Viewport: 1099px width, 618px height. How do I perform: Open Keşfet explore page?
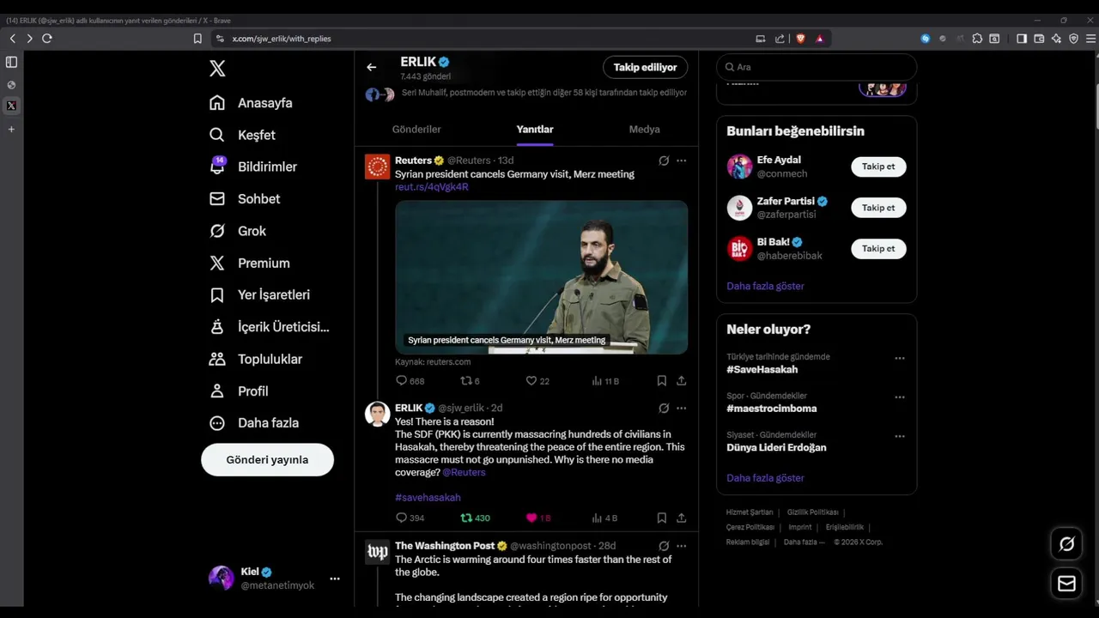pos(242,135)
